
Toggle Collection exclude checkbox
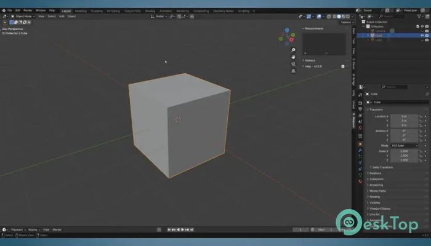[418, 26]
